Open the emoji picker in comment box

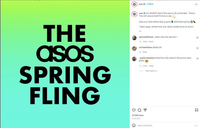click(134, 125)
